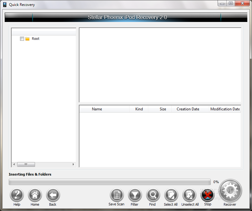Sort by the Name column header
This screenshot has height=211, width=252.
[x=104, y=109]
